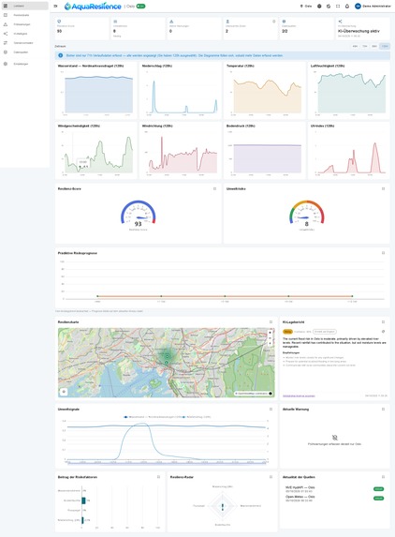Image resolution: width=395 pixels, height=537 pixels.
Task: Open the language globe icon
Action: coord(319,7)
